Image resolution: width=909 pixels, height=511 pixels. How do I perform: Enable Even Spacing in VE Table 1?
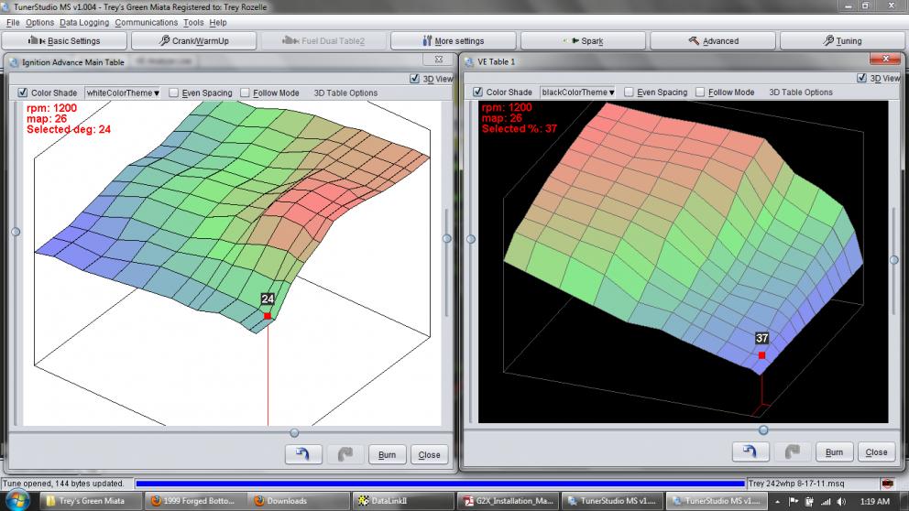pos(628,92)
